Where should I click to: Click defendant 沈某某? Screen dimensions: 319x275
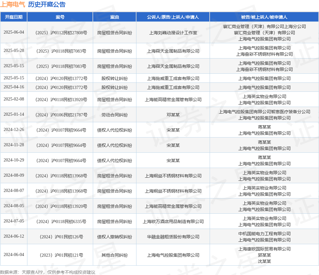[264, 261]
